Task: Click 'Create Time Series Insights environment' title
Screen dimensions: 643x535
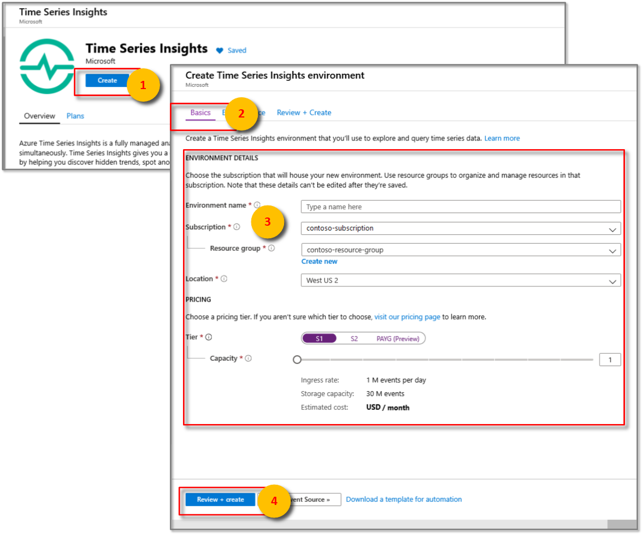Action: (x=275, y=75)
